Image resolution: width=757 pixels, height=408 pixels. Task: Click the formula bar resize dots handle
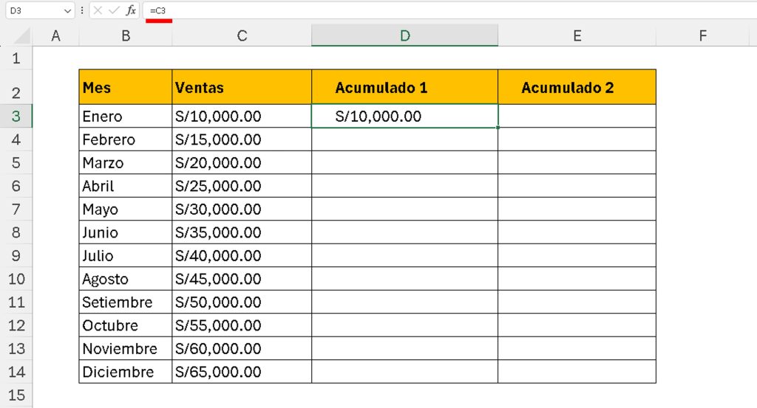[82, 10]
